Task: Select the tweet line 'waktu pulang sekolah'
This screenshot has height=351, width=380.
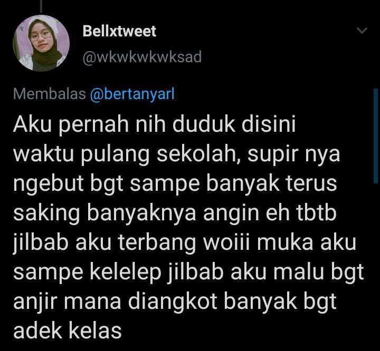Action: point(177,154)
